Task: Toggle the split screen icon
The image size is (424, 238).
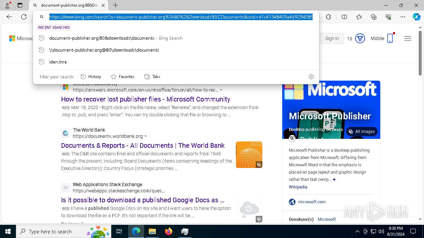Action: click(344, 17)
